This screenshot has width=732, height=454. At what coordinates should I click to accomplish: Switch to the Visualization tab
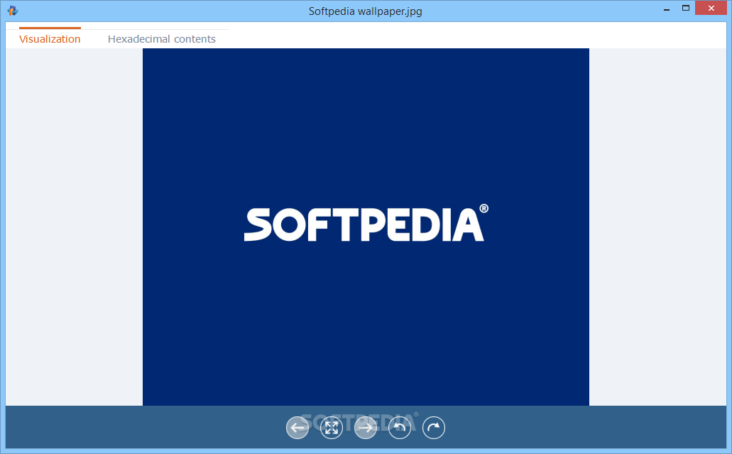[50, 39]
